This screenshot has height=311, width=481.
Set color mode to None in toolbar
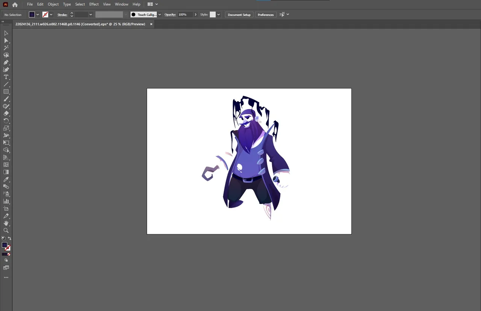tap(9, 254)
